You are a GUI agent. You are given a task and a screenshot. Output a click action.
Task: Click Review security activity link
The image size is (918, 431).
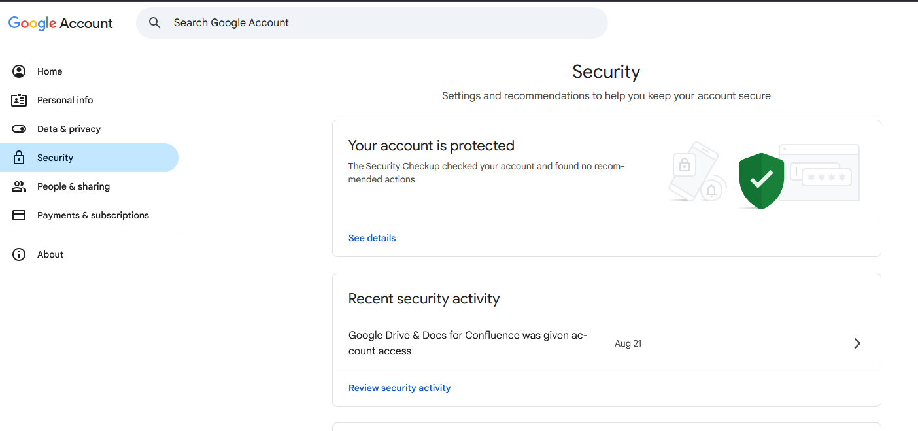pyautogui.click(x=399, y=388)
